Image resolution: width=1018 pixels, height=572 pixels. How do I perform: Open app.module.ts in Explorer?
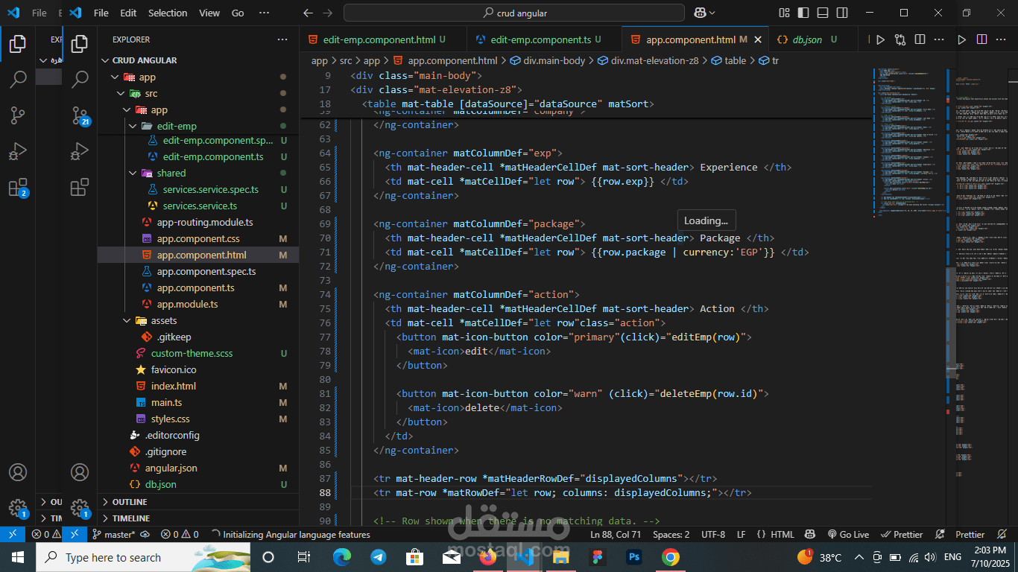187,304
